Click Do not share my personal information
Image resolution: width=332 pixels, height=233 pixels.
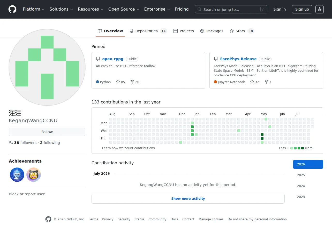pyautogui.click(x=257, y=219)
